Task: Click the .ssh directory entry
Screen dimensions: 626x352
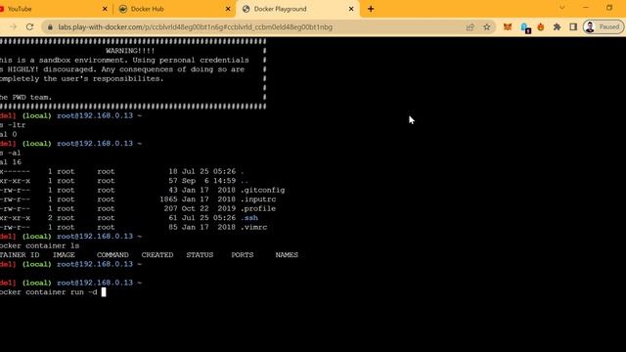Action: click(249, 218)
